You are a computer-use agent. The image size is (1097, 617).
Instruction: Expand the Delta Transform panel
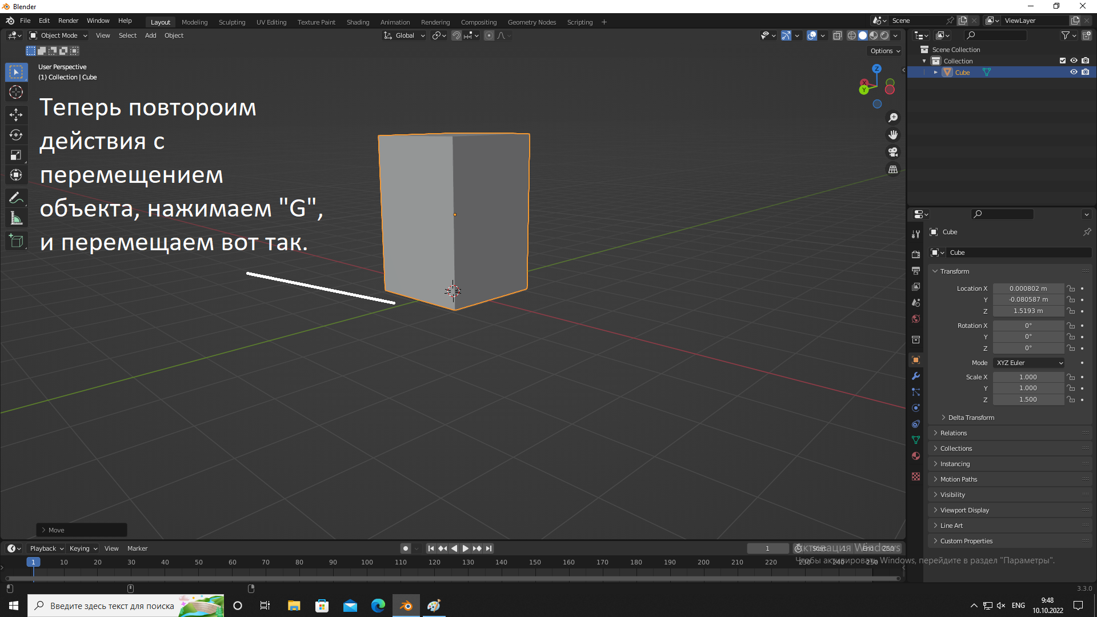(x=971, y=418)
